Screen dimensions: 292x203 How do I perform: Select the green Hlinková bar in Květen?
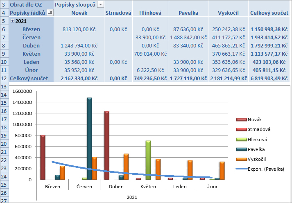click(148, 160)
